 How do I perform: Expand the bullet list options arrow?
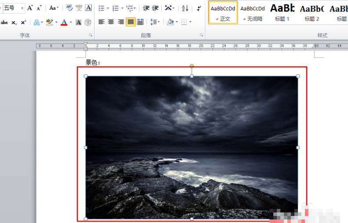coord(108,8)
